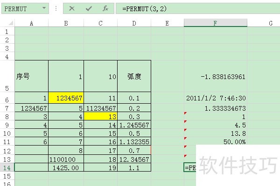Viewport: 280px width, 186px height.
Task: Click cell with value 1.245567
Action: coord(134,125)
